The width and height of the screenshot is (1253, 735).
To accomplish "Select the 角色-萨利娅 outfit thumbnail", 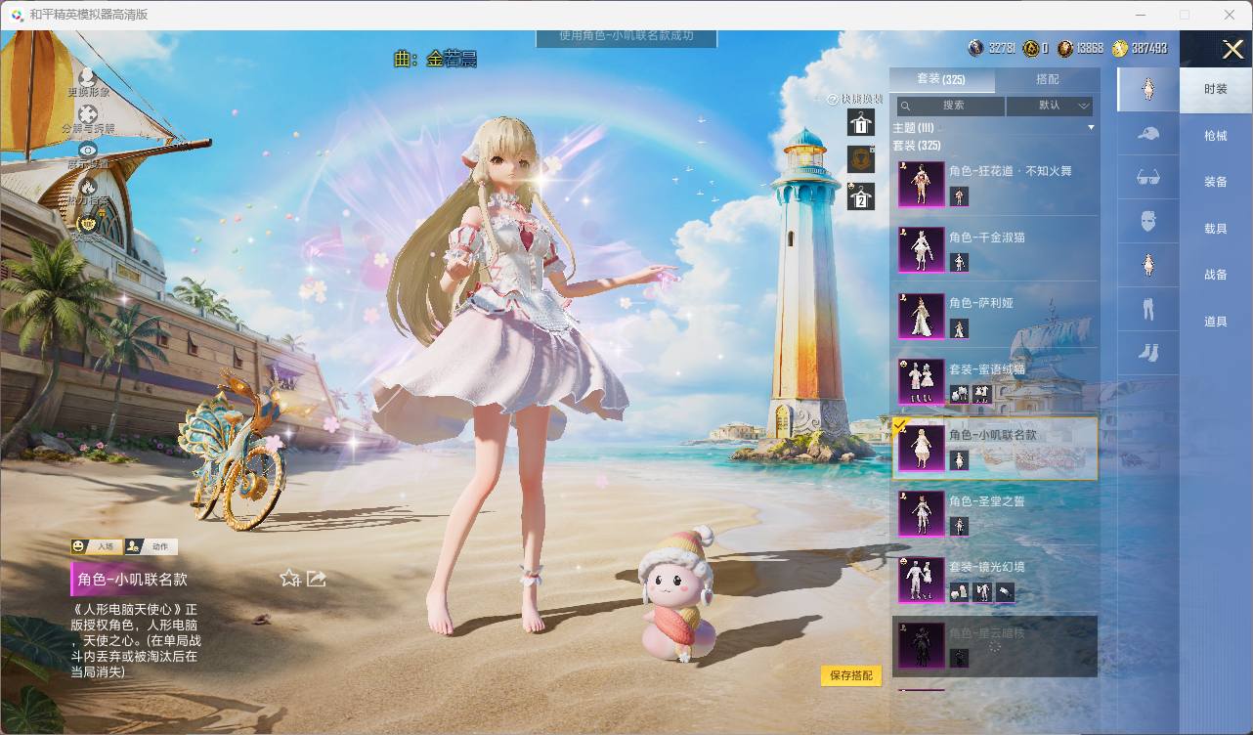I will pyautogui.click(x=921, y=316).
